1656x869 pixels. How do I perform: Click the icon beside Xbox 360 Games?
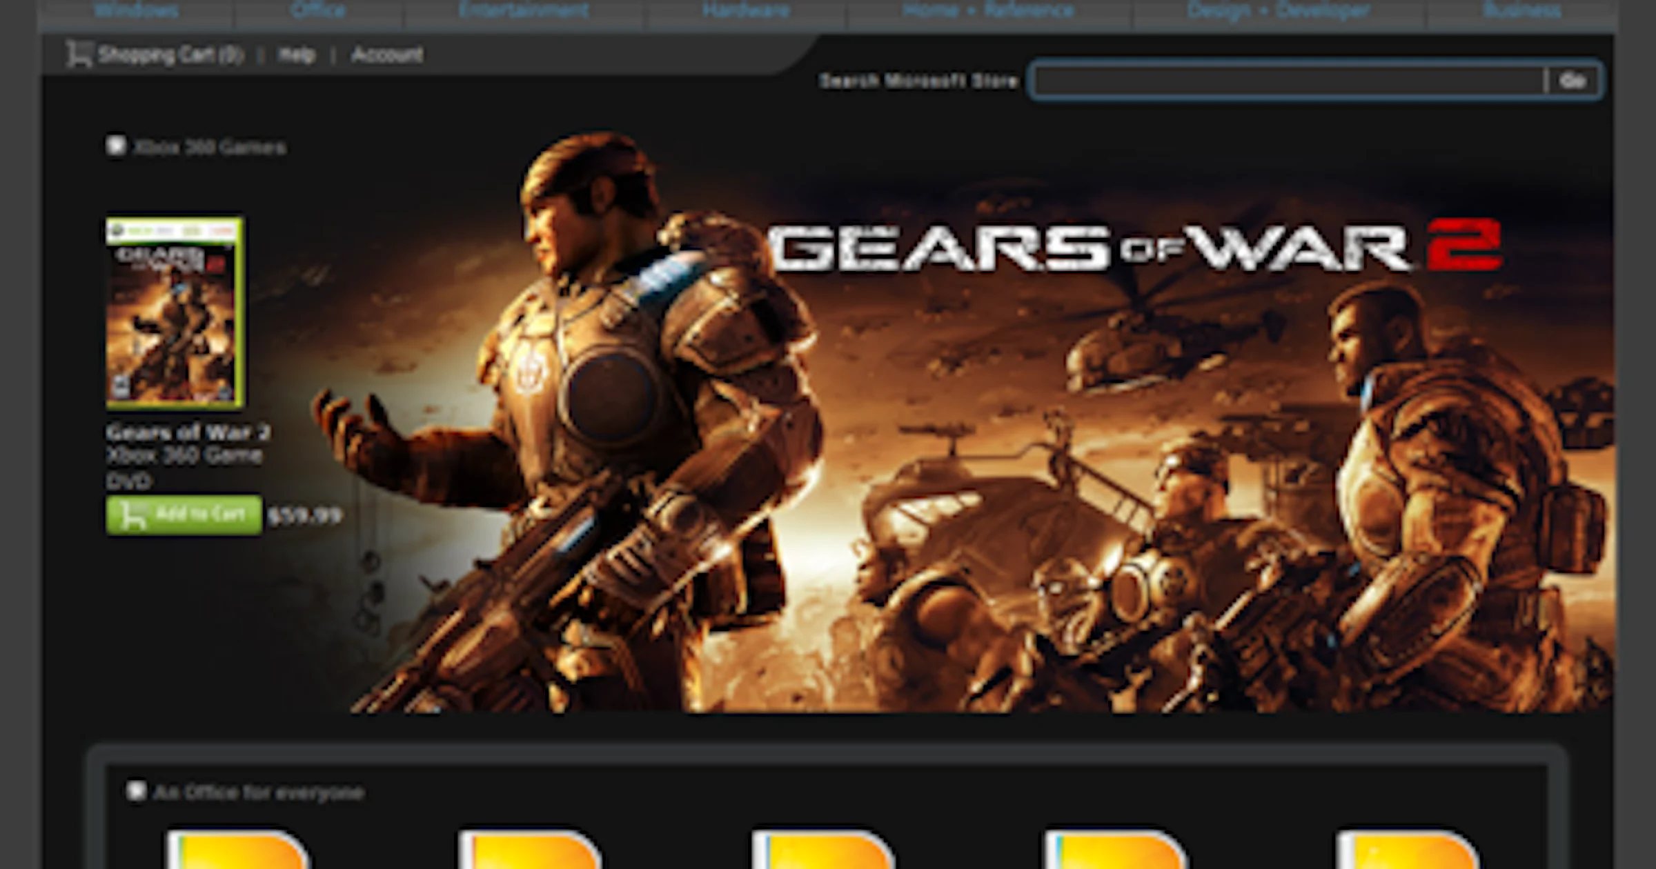click(116, 146)
